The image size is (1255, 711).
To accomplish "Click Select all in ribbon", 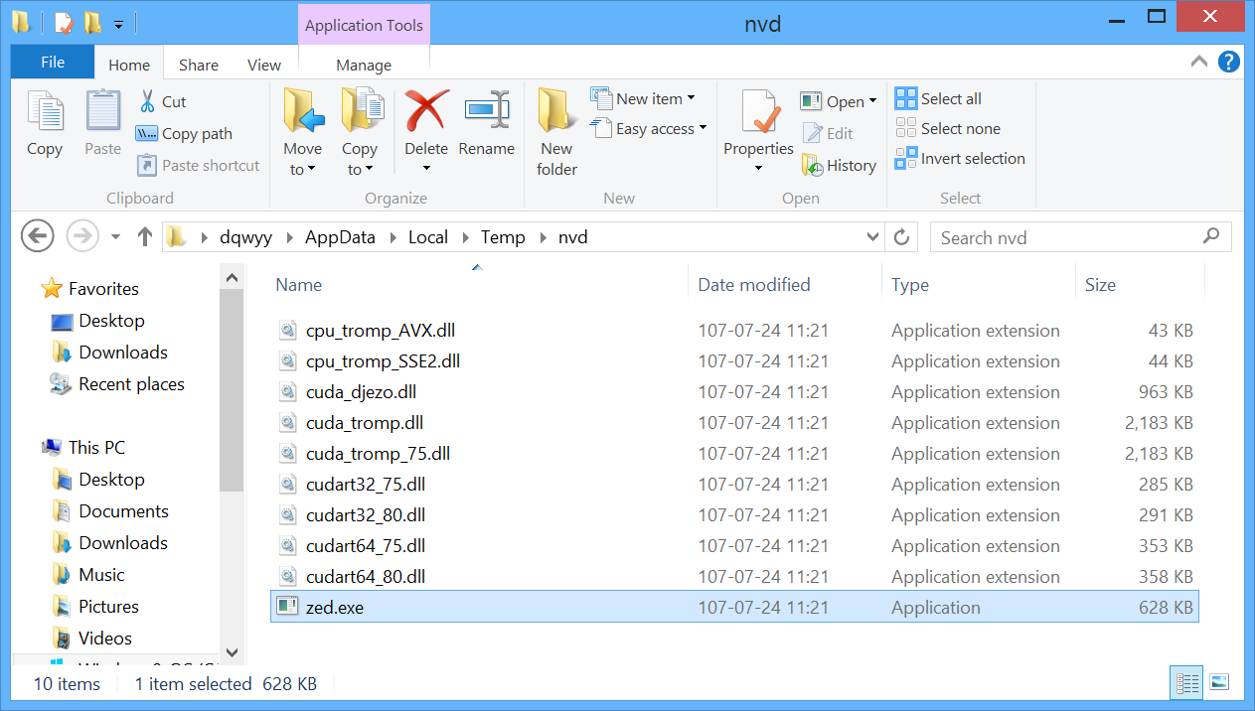I will (938, 98).
